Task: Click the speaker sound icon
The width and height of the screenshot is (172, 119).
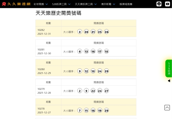Action: [x=169, y=81]
